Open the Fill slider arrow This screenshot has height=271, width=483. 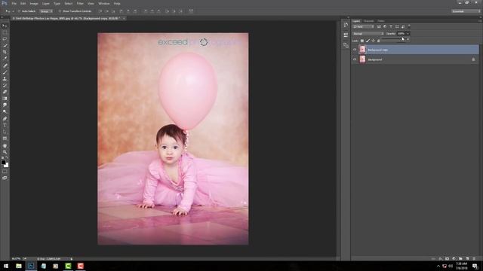point(408,39)
